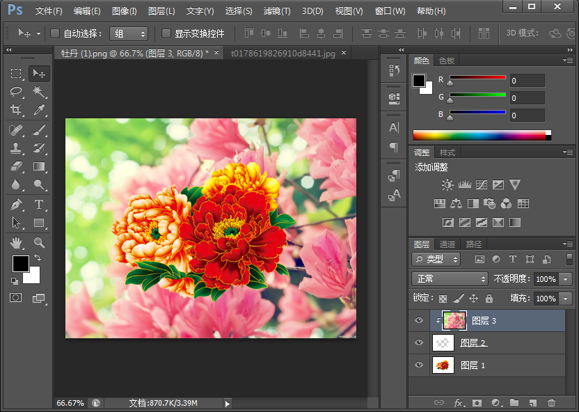Viewport: 579px width, 412px height.
Task: Open the 颜色 panel options menu
Action: [x=568, y=60]
